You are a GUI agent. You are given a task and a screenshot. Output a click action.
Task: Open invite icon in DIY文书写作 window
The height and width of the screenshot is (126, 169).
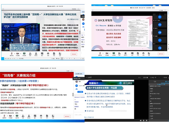tap(119, 54)
